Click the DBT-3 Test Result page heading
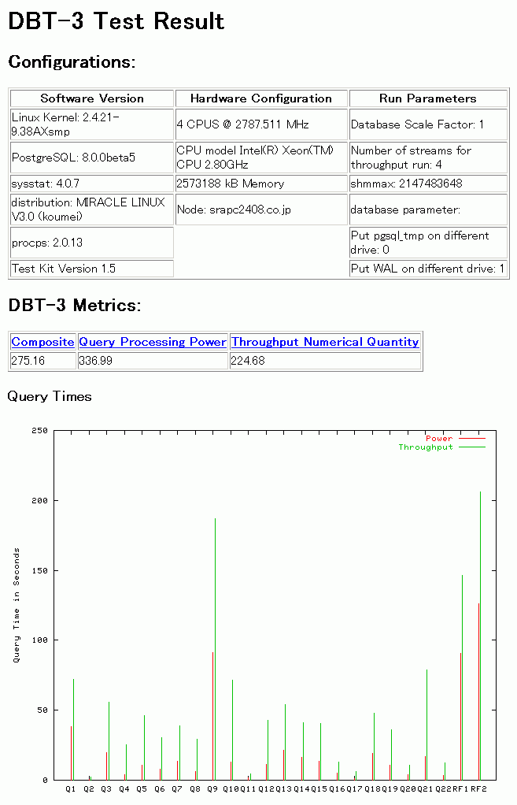The image size is (517, 805). 116,21
